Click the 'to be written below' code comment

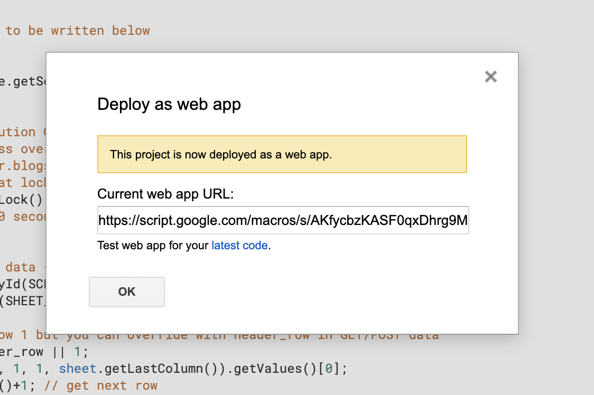(x=78, y=31)
